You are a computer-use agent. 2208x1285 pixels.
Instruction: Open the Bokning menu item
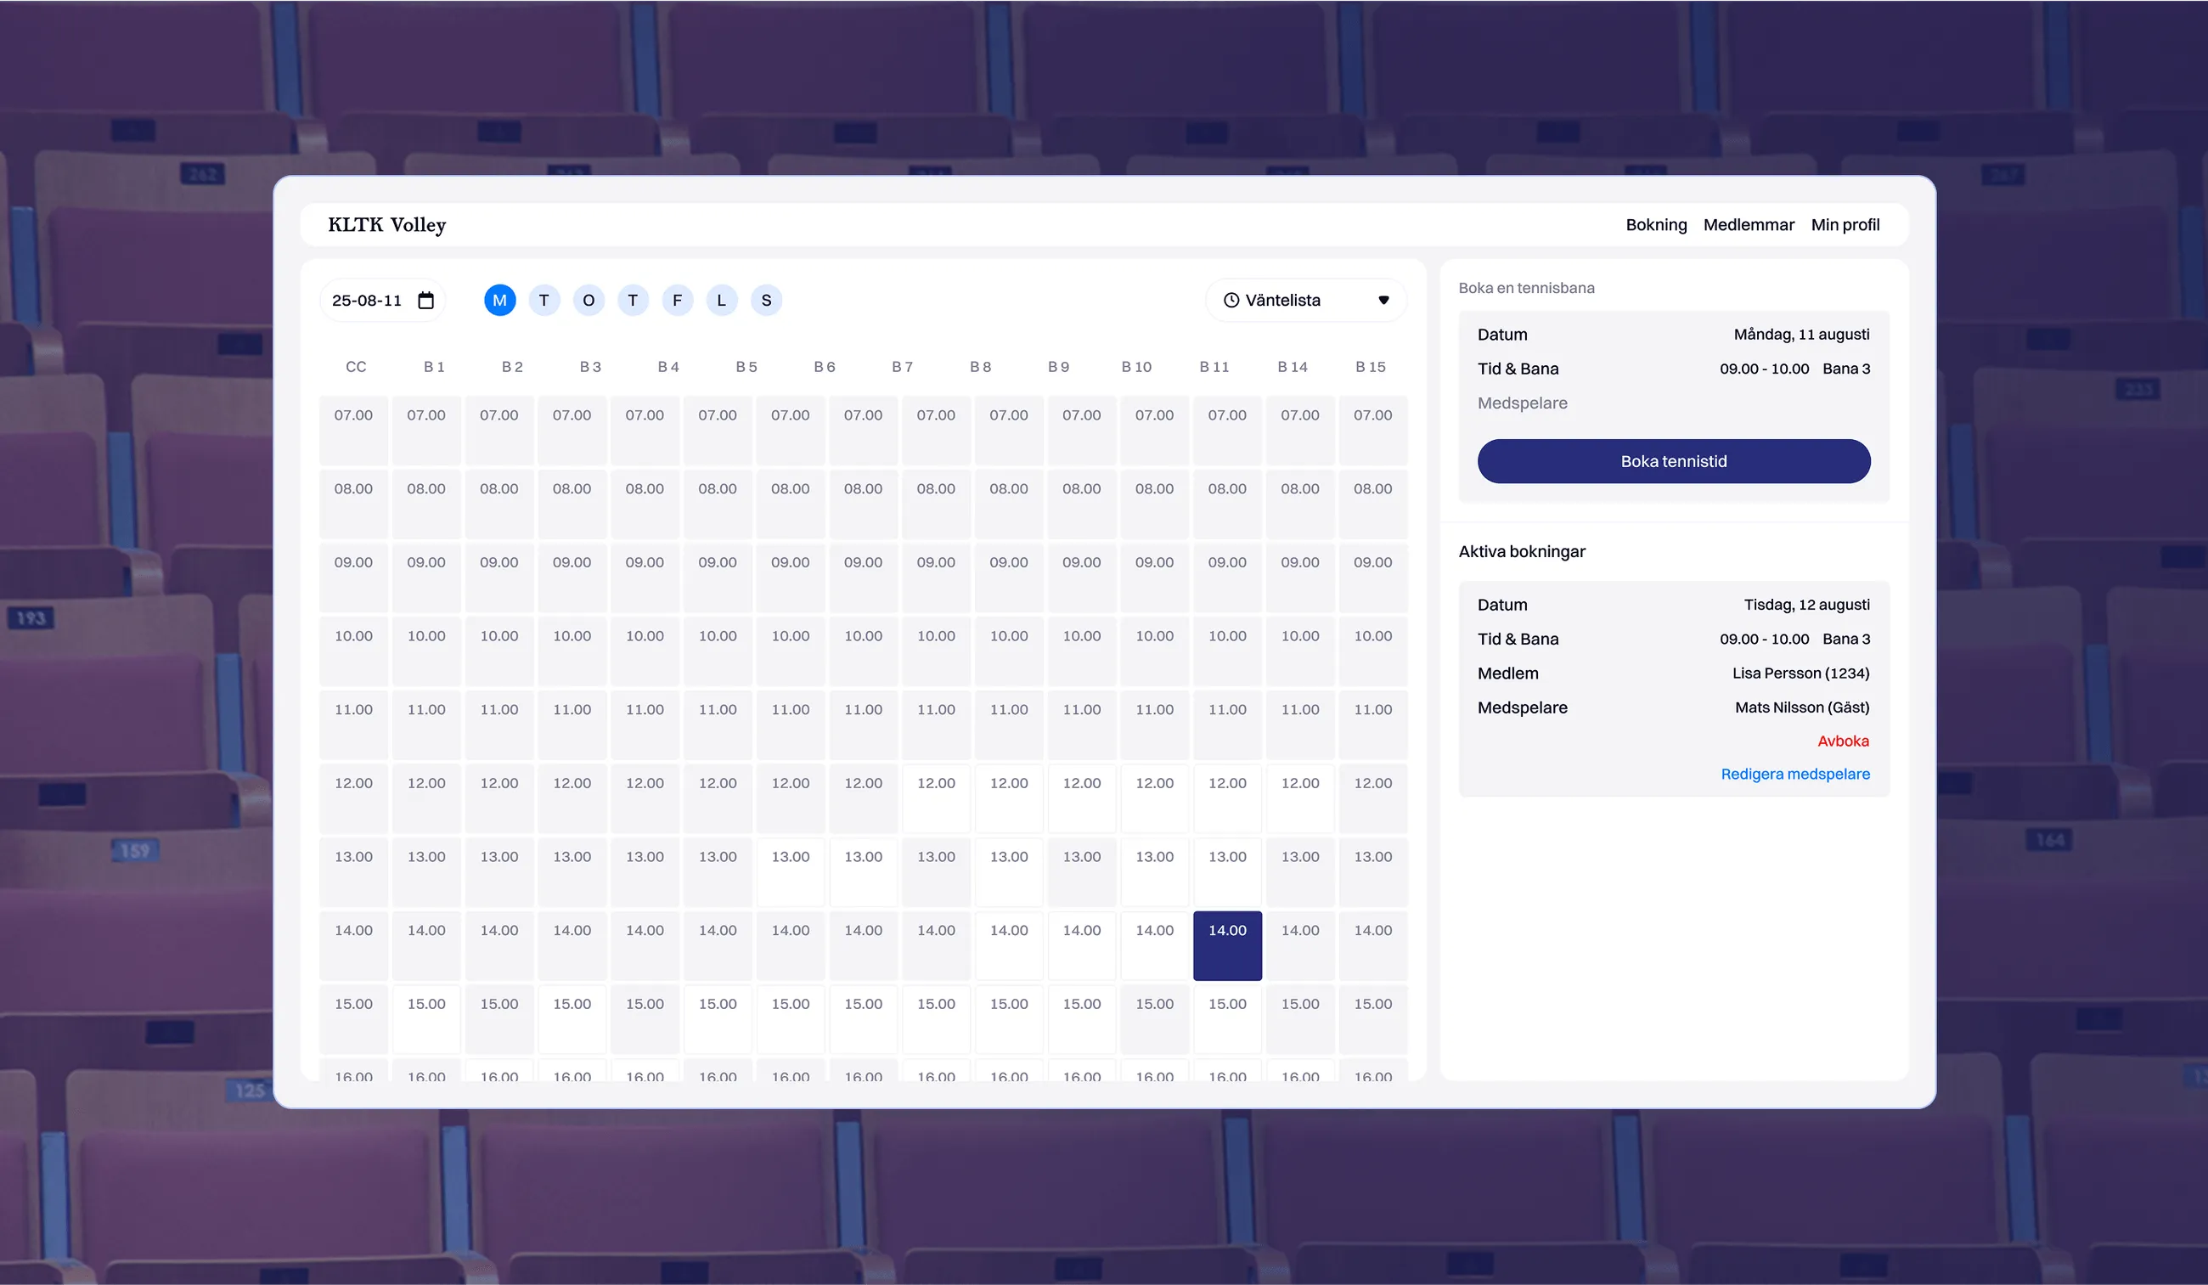1655,225
